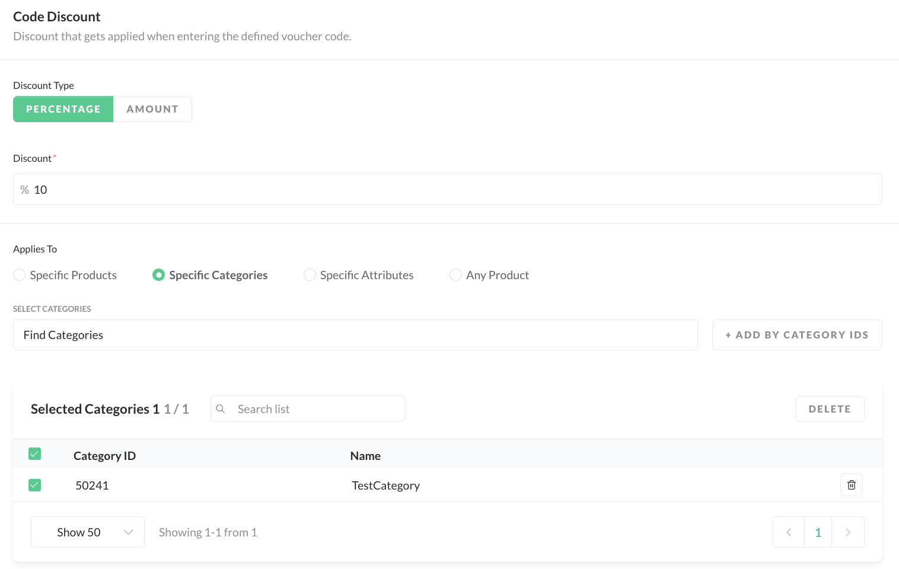Uncheck the checkbox for category 50241
This screenshot has height=569, width=899.
click(35, 485)
